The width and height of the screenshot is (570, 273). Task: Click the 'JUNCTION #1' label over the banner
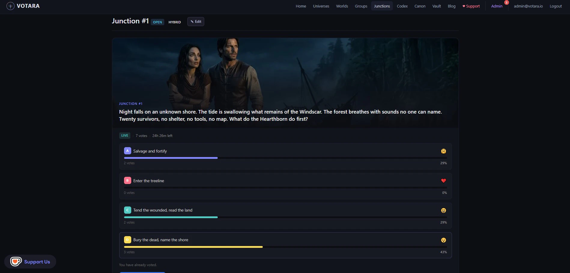[x=131, y=104]
